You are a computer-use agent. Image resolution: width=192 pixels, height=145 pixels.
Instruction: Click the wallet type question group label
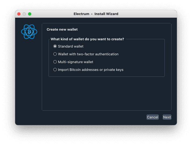(x=87, y=39)
